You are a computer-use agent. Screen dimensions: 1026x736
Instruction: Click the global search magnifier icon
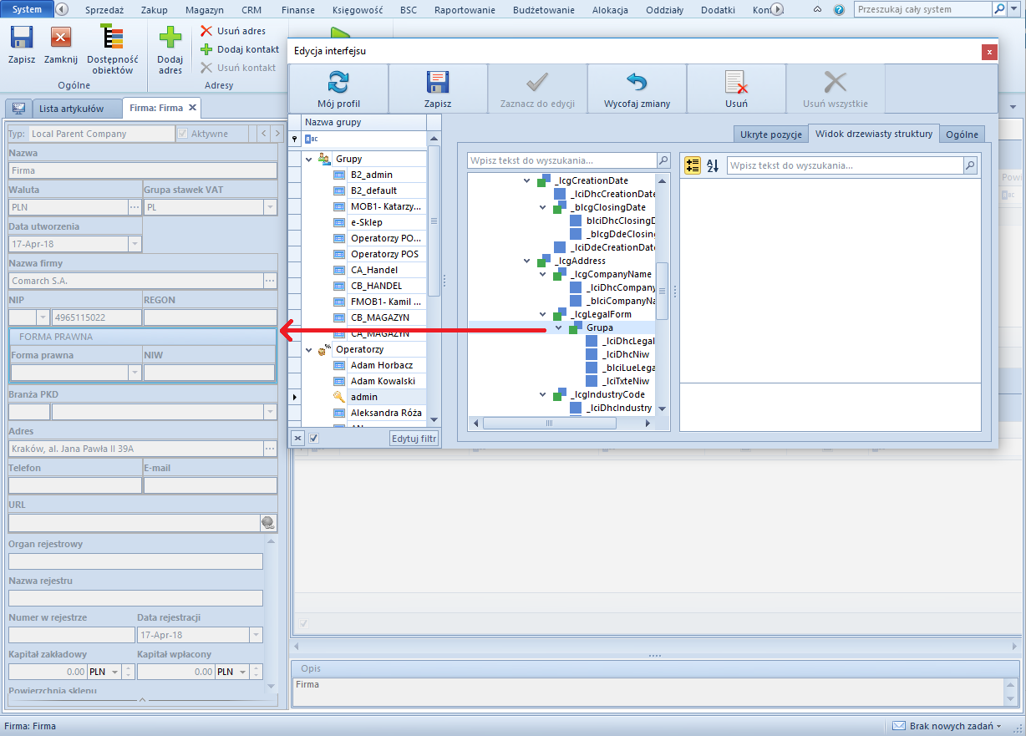999,9
